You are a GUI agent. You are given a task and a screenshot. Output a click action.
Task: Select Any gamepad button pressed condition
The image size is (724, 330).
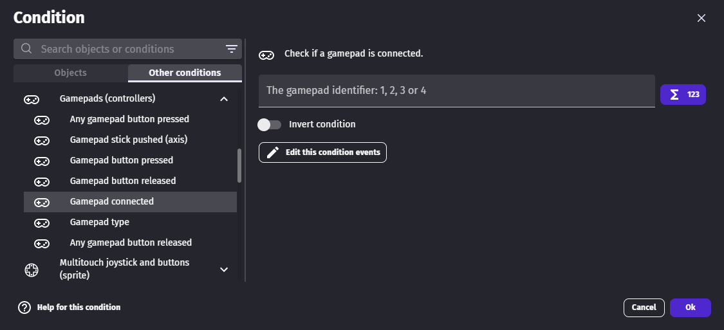[129, 119]
